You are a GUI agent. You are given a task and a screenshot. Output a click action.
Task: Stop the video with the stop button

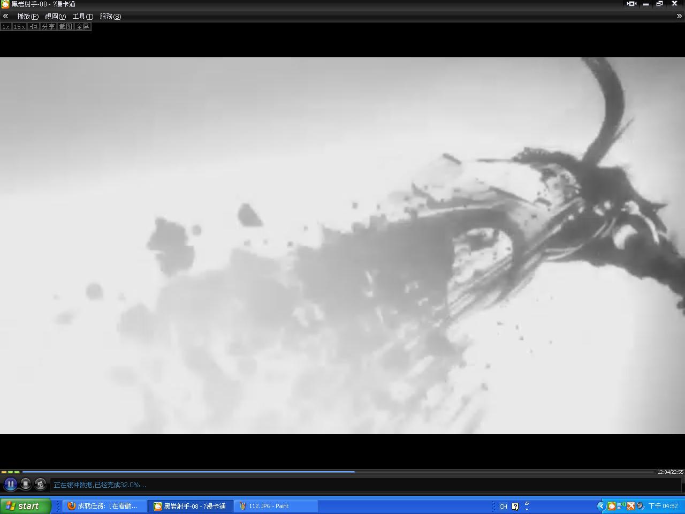pos(25,484)
